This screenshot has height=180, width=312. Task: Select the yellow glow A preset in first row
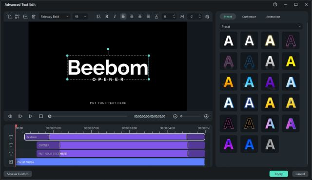(270, 40)
